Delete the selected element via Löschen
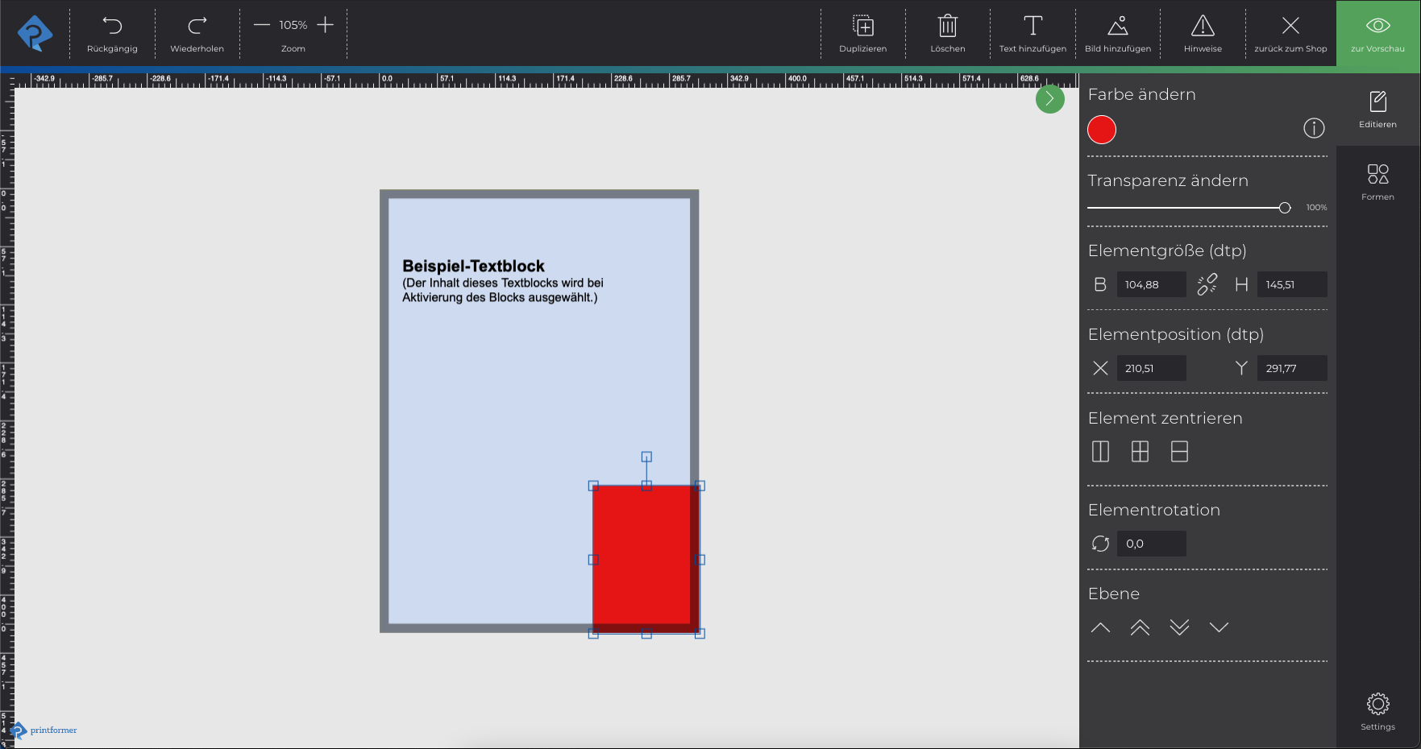This screenshot has height=749, width=1421. [947, 27]
